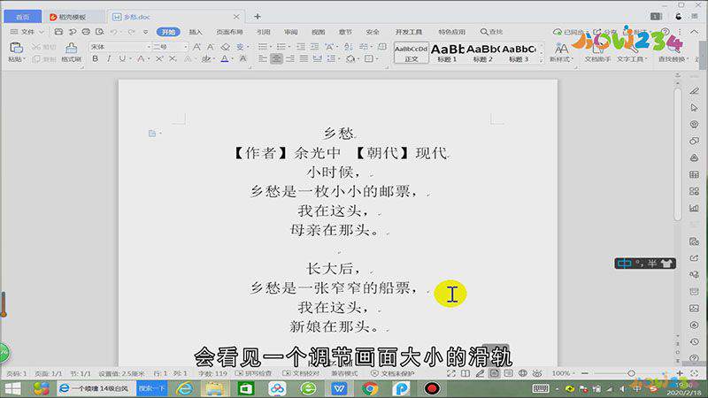Apply superscript formatting
708x398 pixels.
tap(159, 58)
